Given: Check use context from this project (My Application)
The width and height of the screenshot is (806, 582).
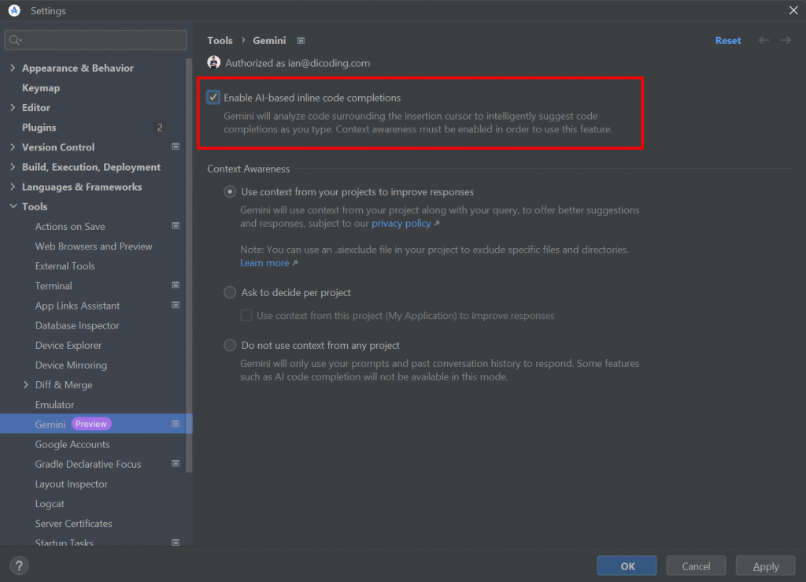Looking at the screenshot, I should [248, 314].
